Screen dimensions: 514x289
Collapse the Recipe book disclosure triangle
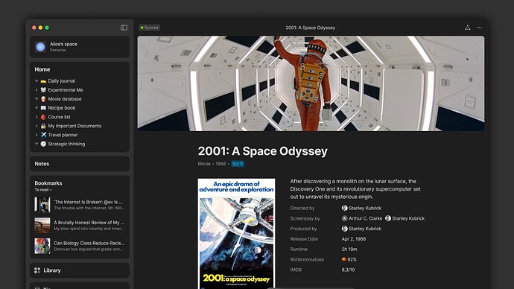pyautogui.click(x=37, y=108)
